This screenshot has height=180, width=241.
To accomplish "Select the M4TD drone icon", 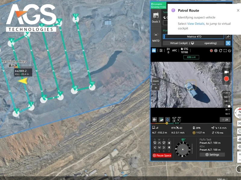I will click(156, 34).
